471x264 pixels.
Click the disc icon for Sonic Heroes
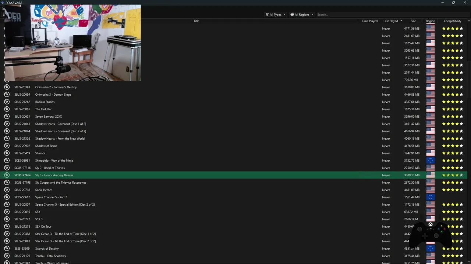point(7,190)
